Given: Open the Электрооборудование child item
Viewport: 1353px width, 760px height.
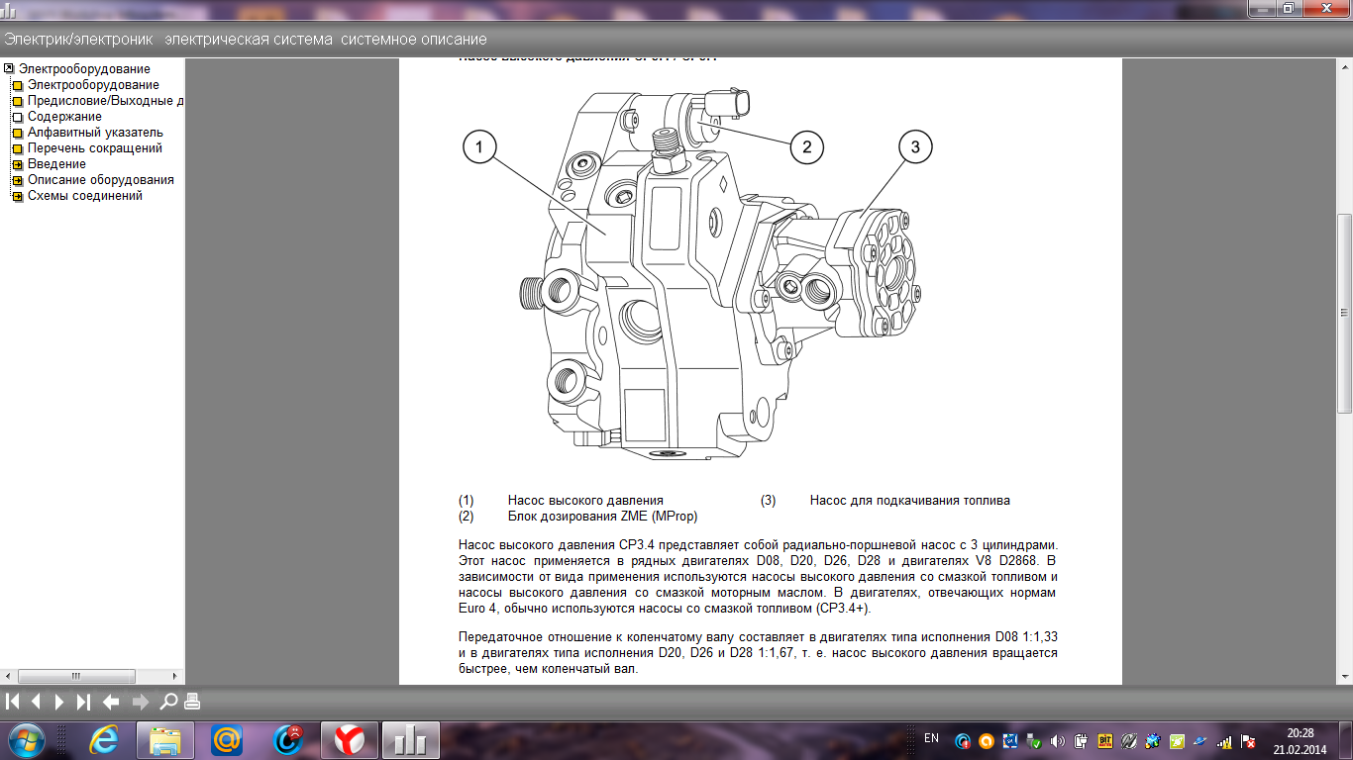Looking at the screenshot, I should pos(93,85).
